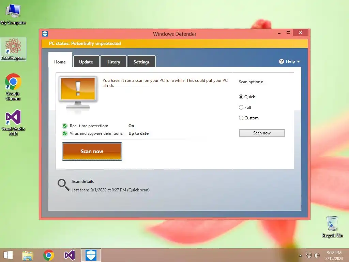The height and width of the screenshot is (262, 349).
Task: Click the Virus and spyware definitions check icon
Action: coord(64,133)
